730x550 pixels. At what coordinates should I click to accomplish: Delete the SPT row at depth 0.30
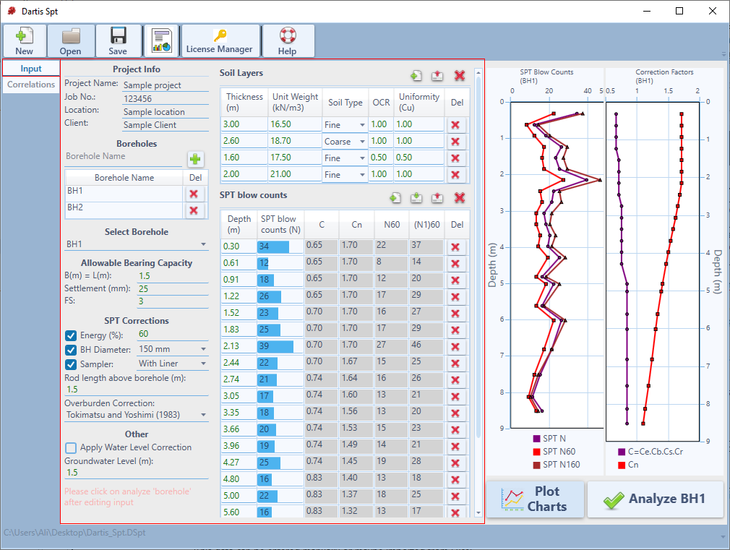(x=455, y=247)
